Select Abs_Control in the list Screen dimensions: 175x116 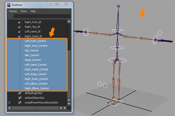coord(32,55)
